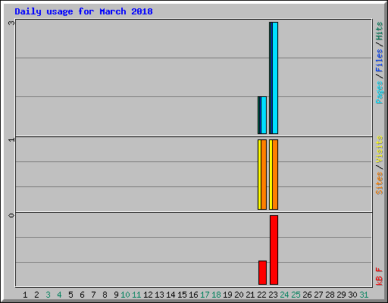Click the y-axis value '3'
Viewport: 388px width, 303px height.
tap(11, 23)
